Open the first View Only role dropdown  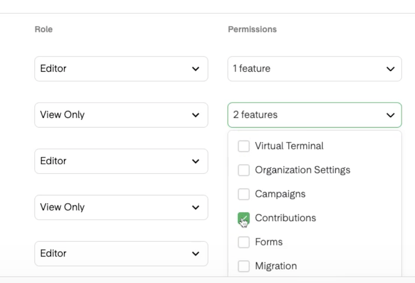coord(121,115)
